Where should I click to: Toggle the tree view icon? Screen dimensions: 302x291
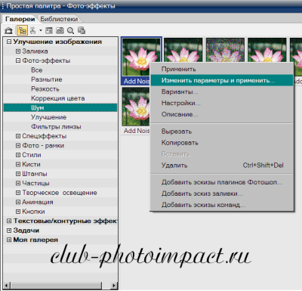(22, 31)
